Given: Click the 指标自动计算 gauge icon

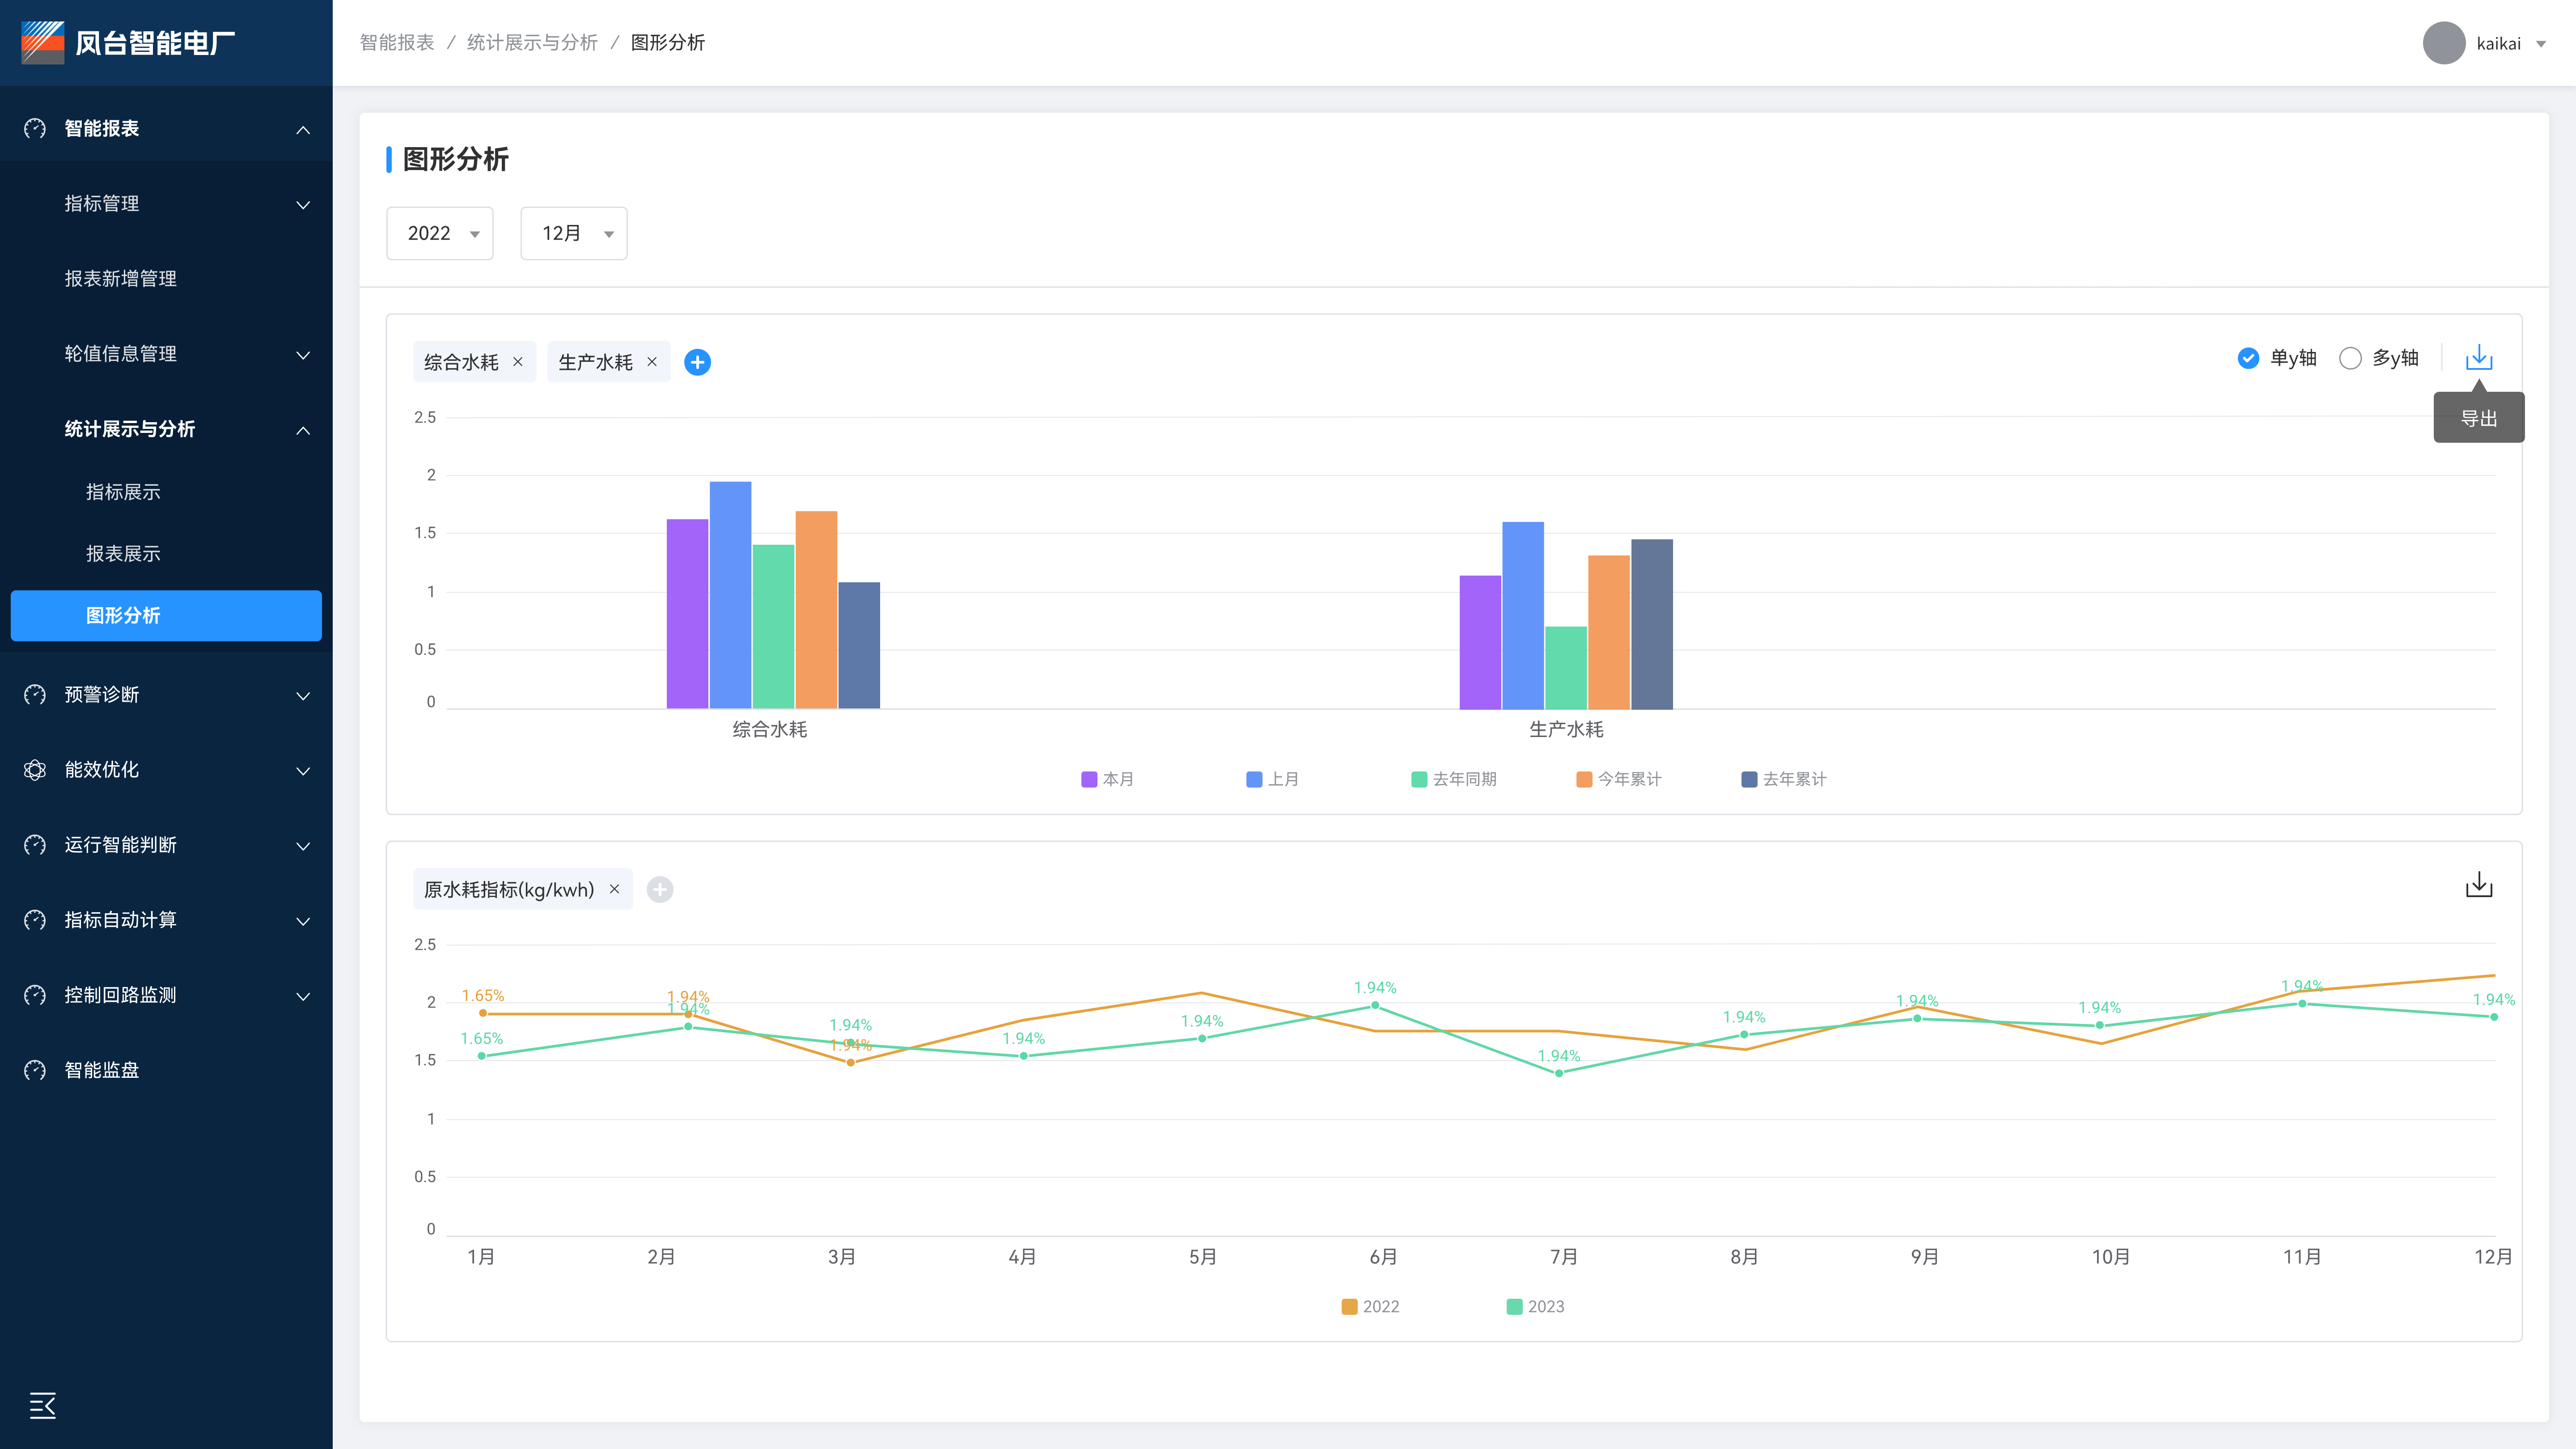Looking at the screenshot, I should pyautogui.click(x=35, y=919).
